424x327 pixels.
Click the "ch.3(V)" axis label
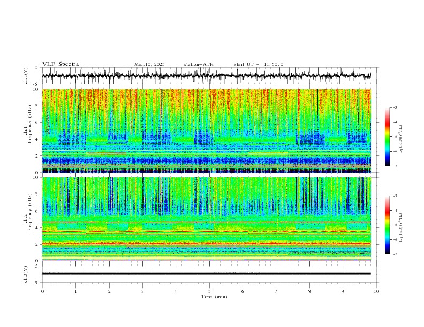click(x=26, y=274)
